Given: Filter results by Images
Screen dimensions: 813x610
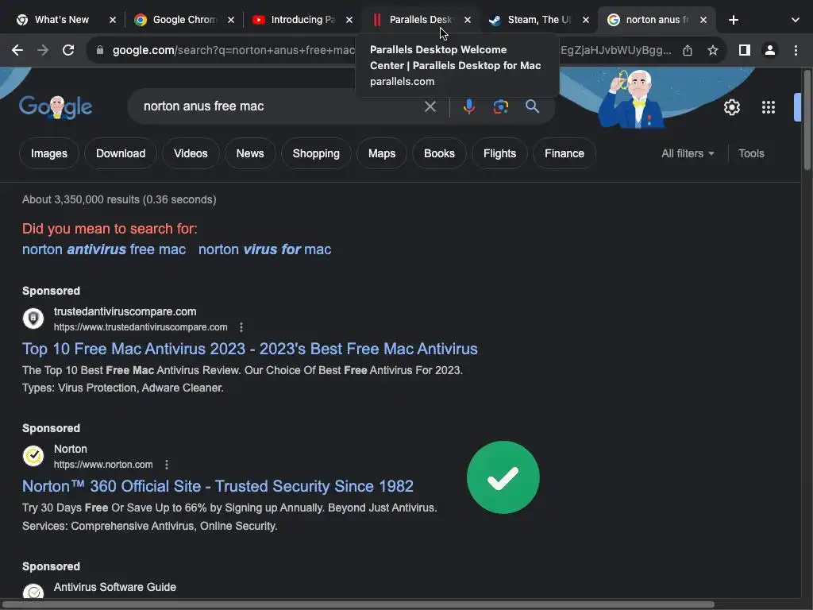Looking at the screenshot, I should 48,153.
